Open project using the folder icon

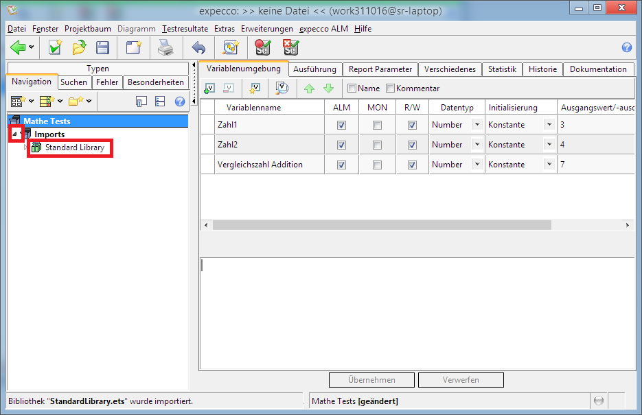79,47
